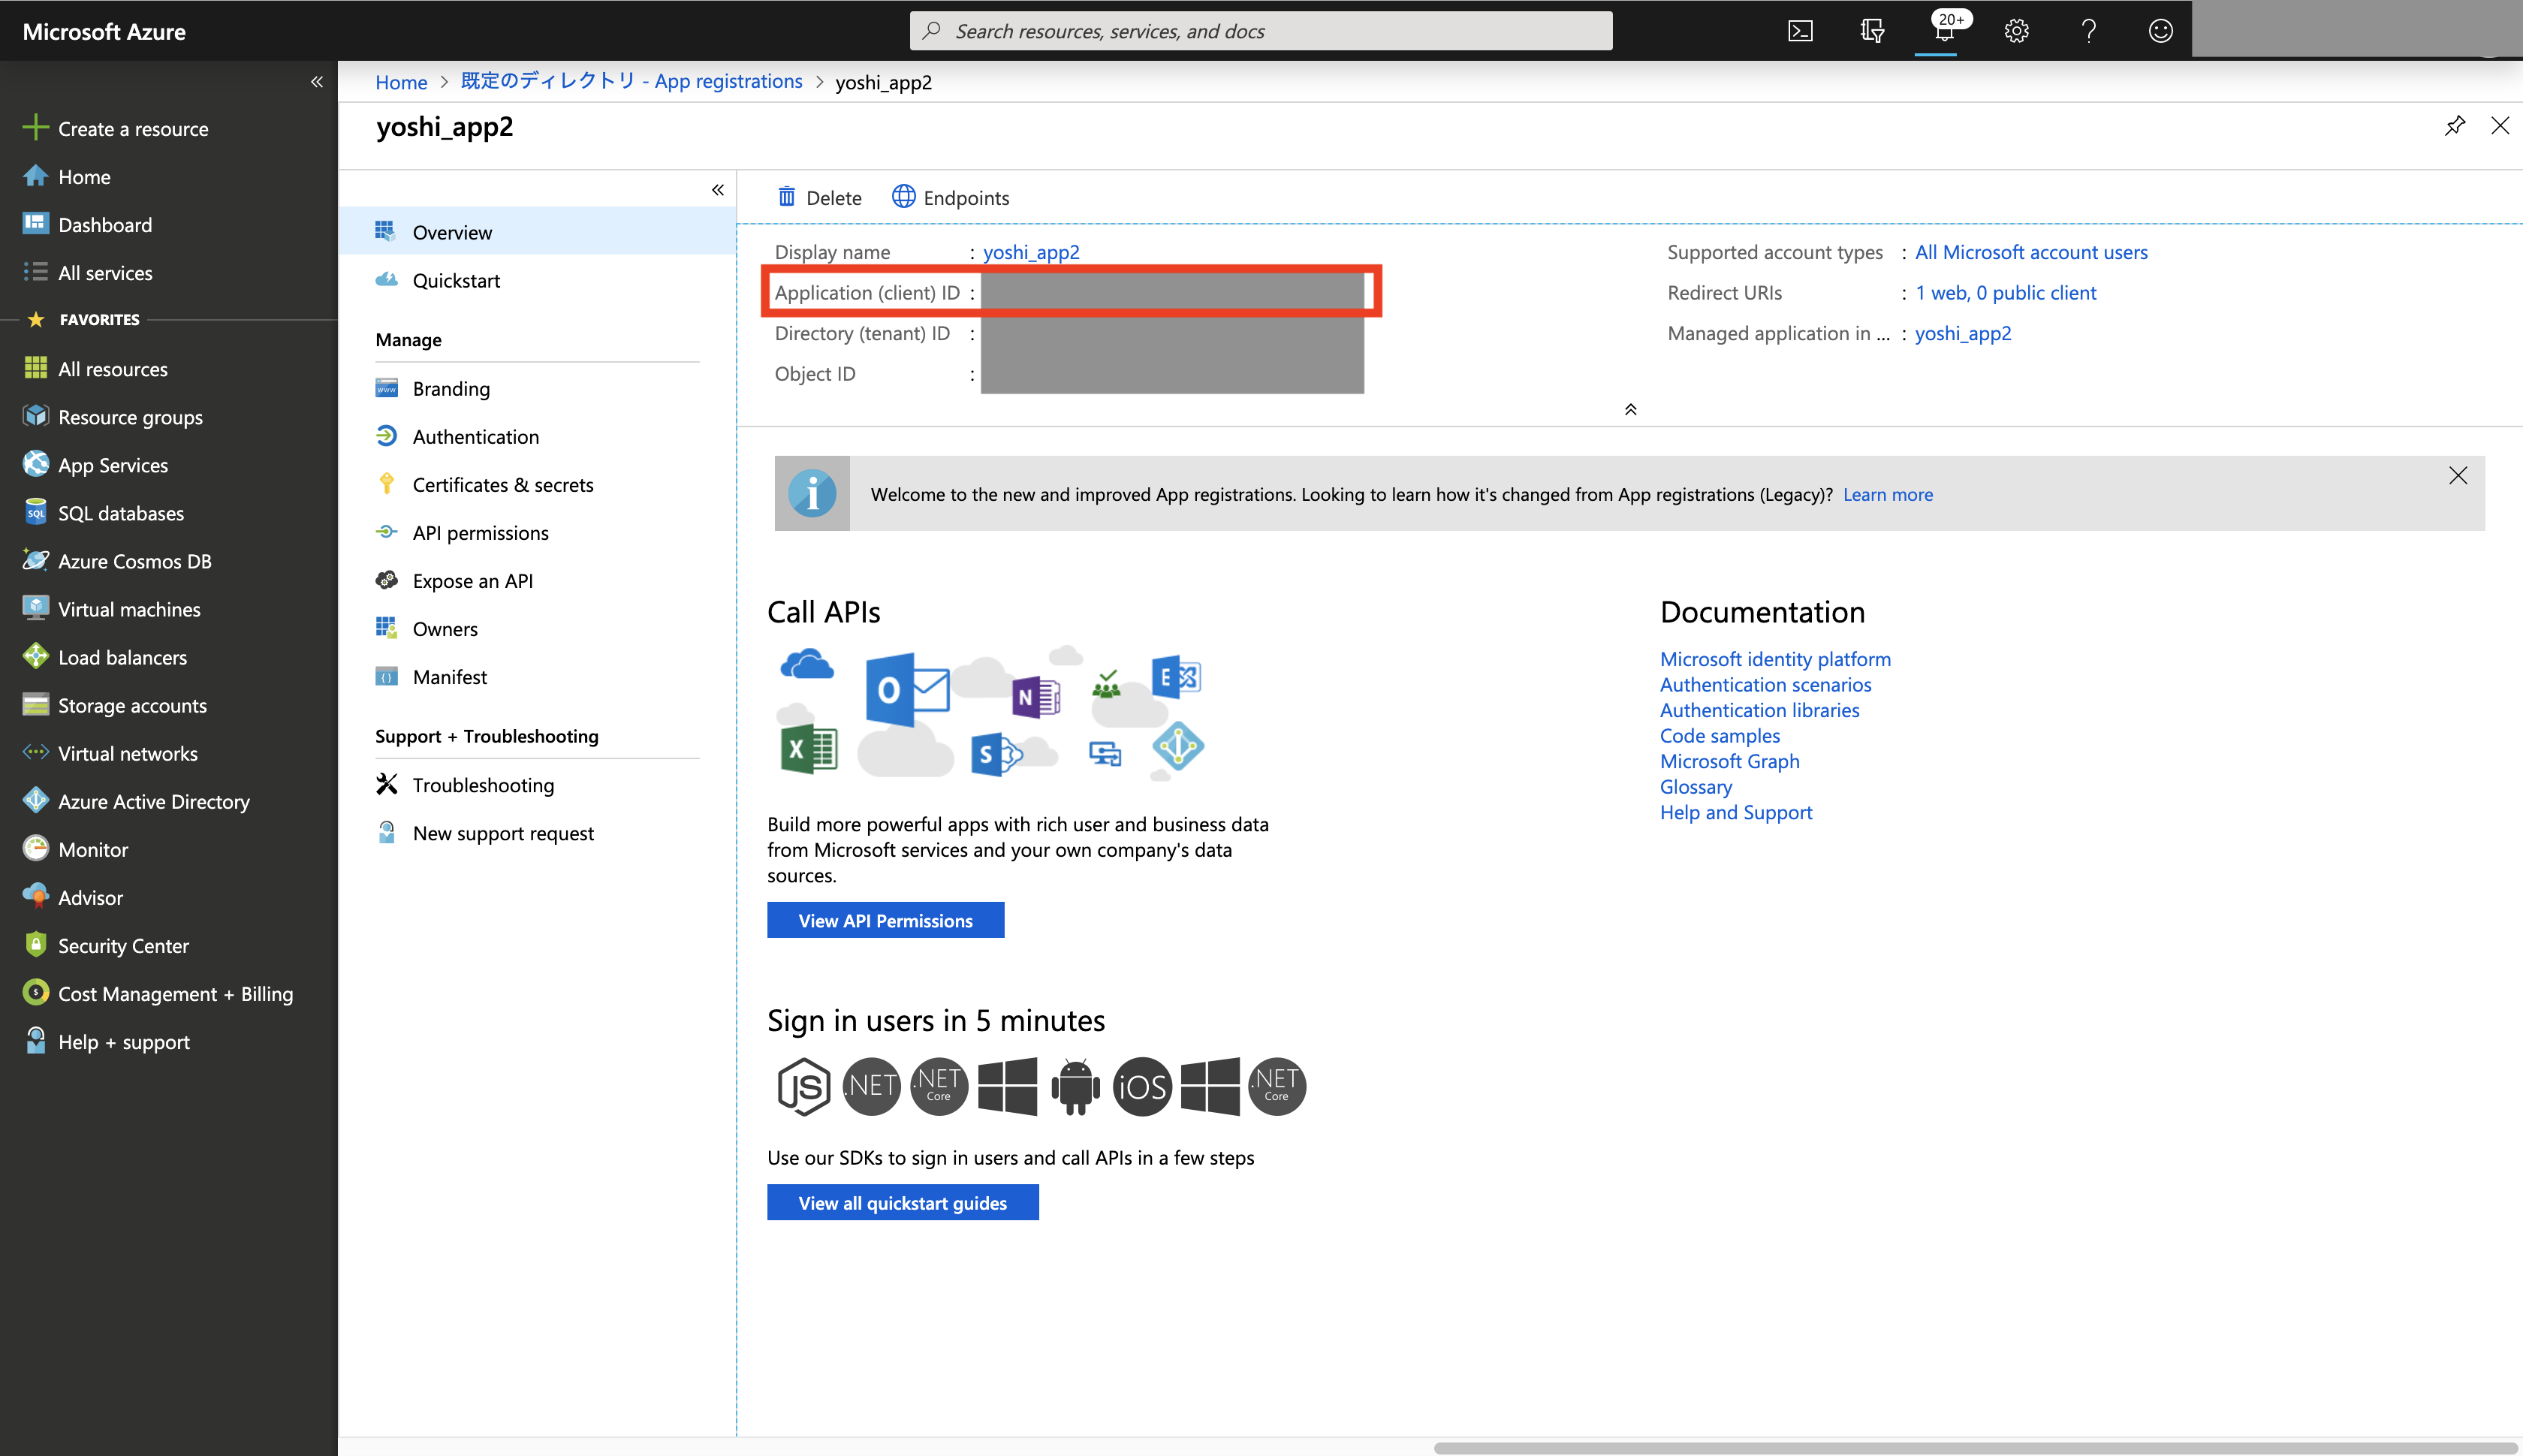This screenshot has width=2523, height=1456.
Task: Collapse the app registration menu pane
Action: pos(718,190)
